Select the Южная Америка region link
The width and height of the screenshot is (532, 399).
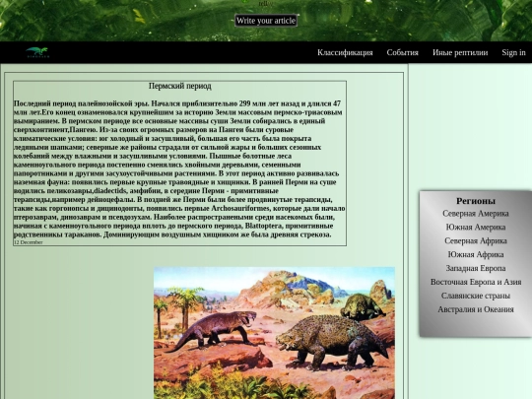[x=475, y=227]
